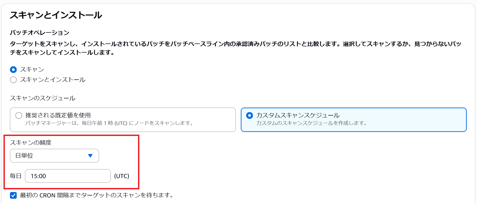Select the スキャン radio button

[13, 70]
